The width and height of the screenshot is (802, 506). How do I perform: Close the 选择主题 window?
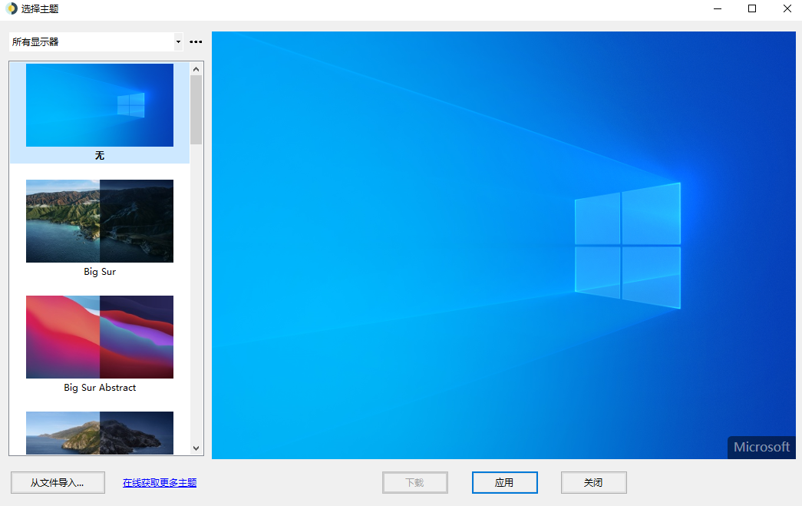(787, 8)
